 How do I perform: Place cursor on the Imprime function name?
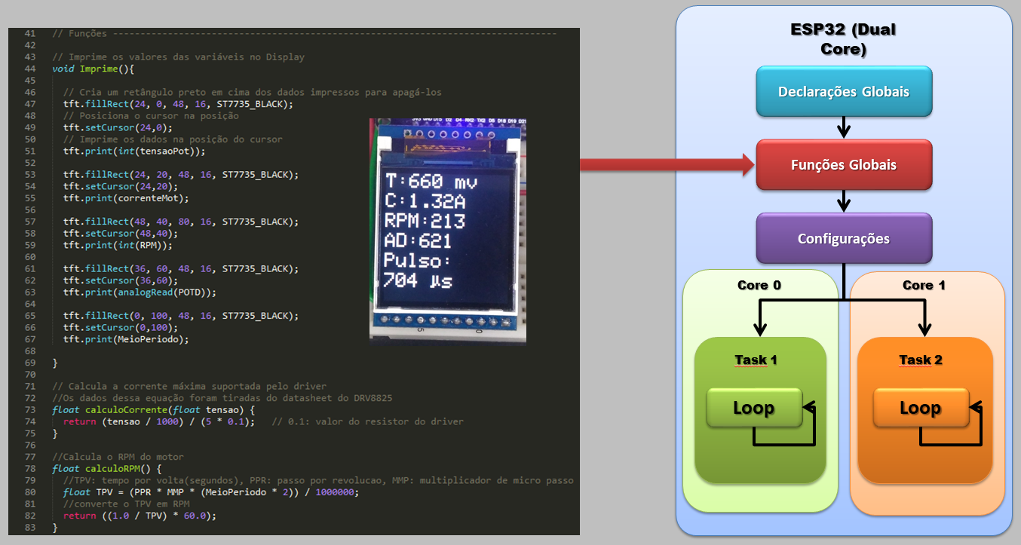(98, 69)
